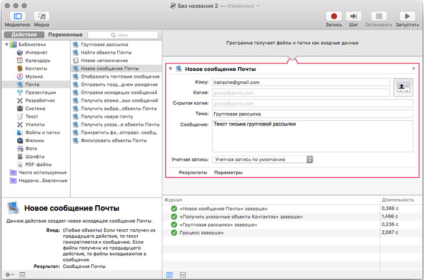The width and height of the screenshot is (424, 280).
Task: Open the contacts address book button
Action: [x=403, y=87]
